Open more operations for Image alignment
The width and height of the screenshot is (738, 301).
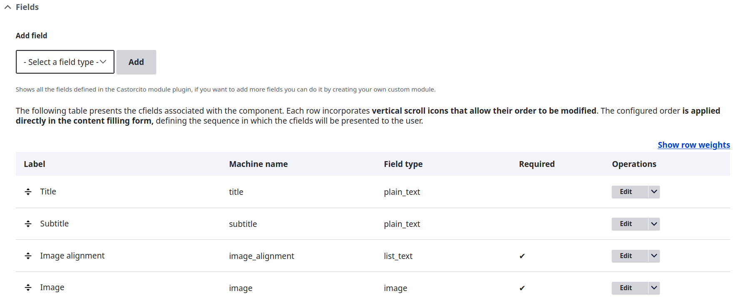654,256
